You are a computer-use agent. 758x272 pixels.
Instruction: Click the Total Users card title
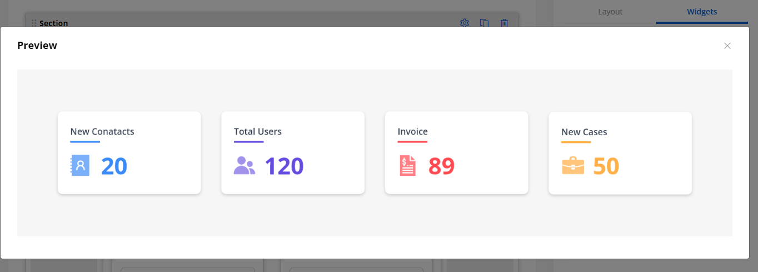click(x=257, y=132)
